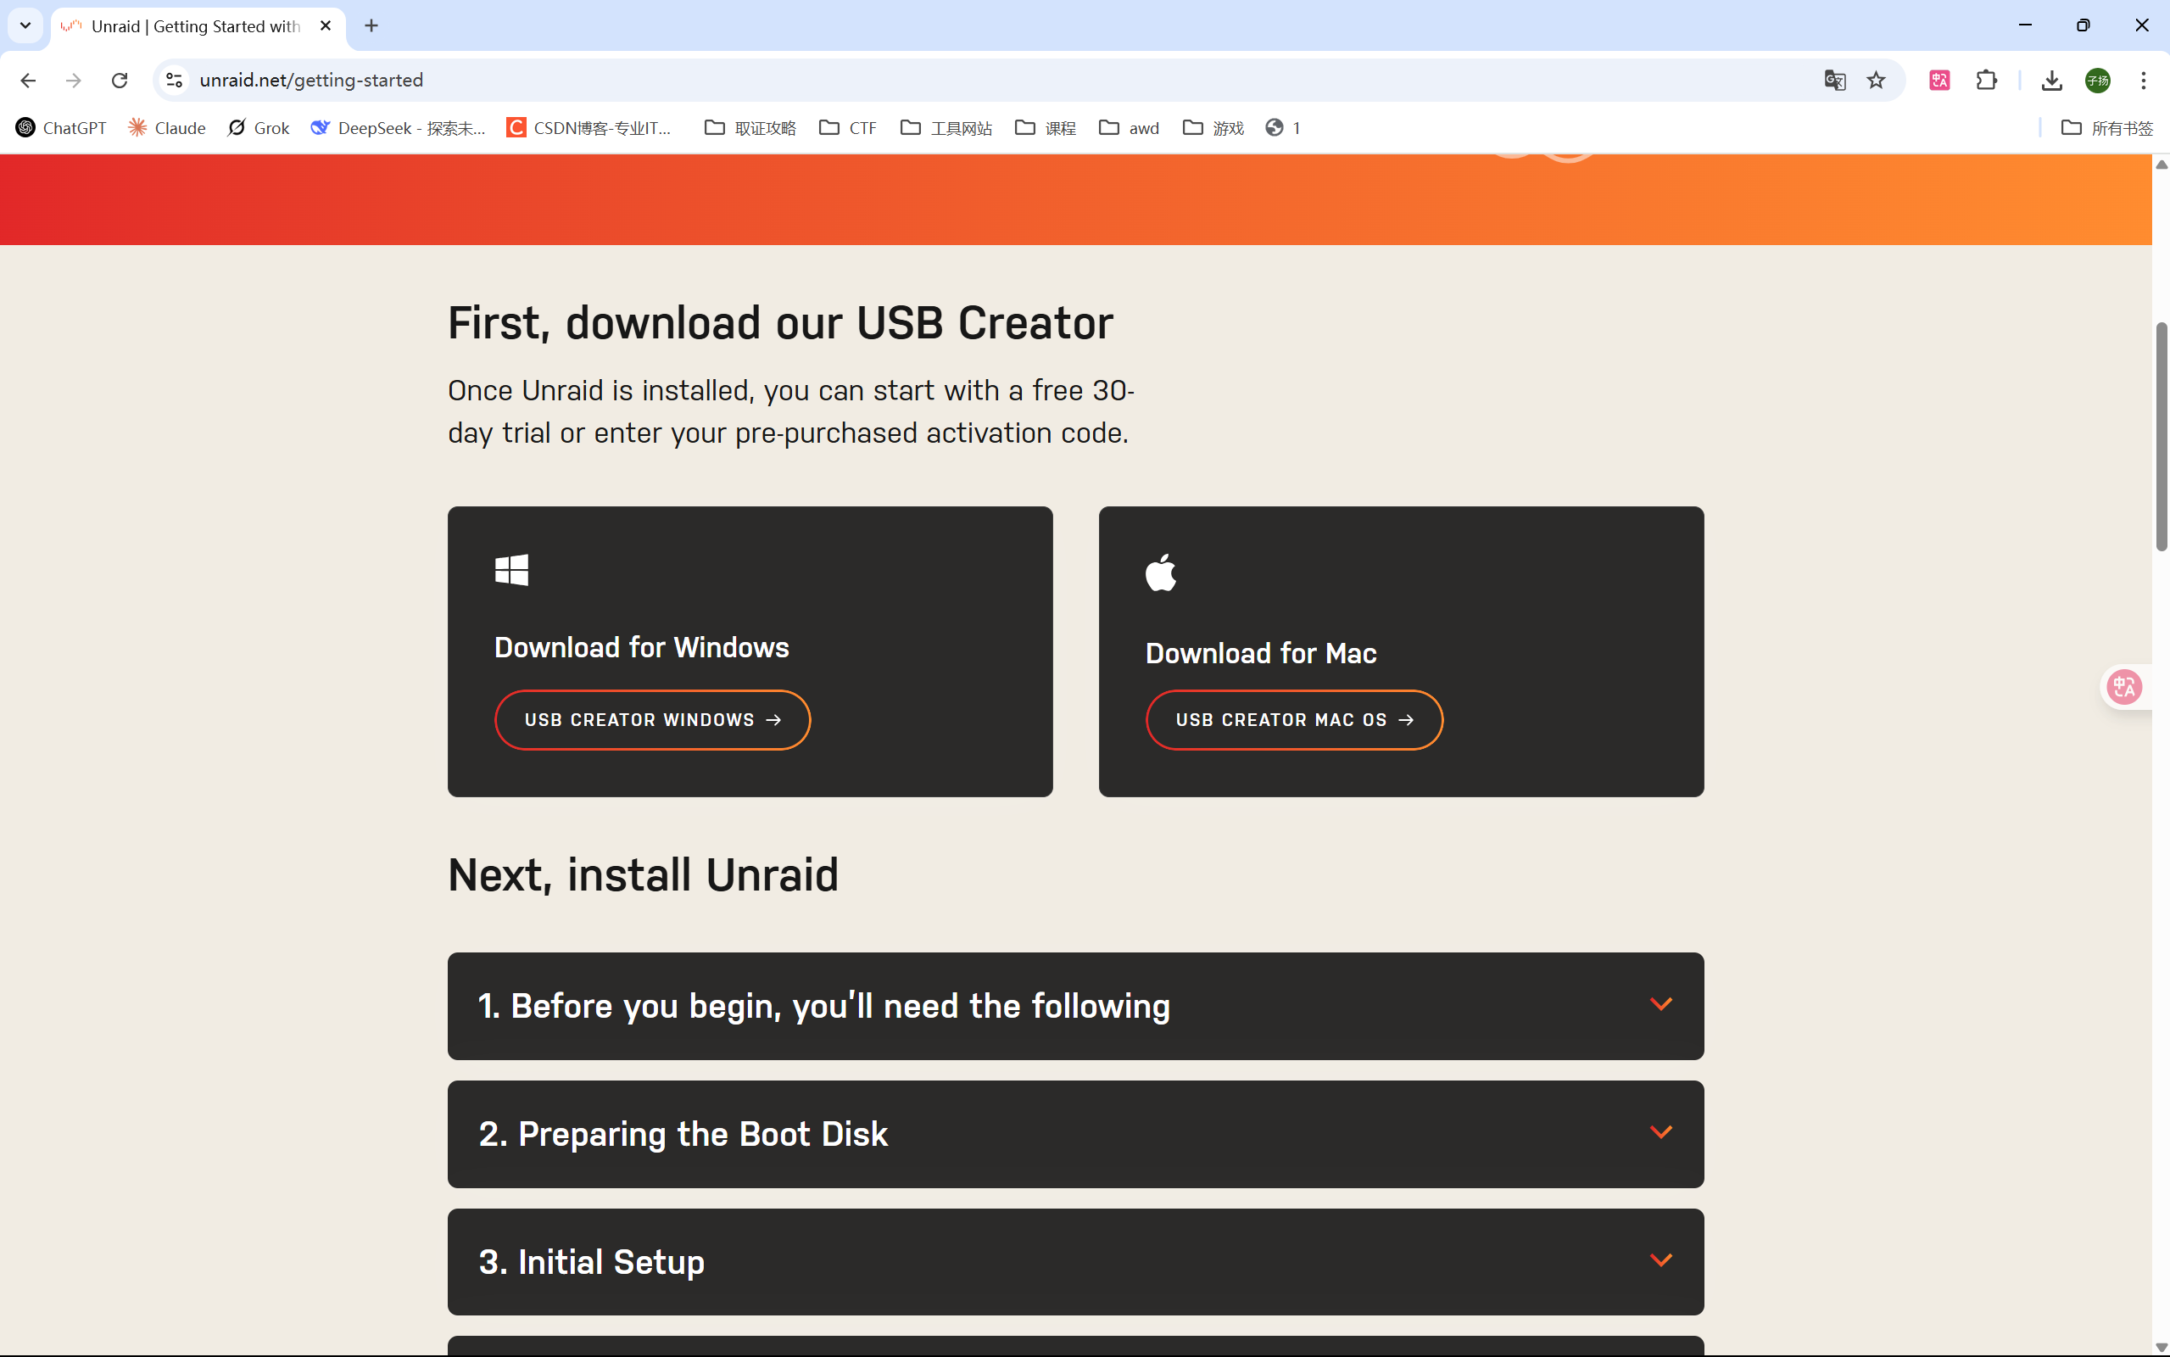
Task: Open the 游戏 bookmark folder
Action: (x=1213, y=128)
